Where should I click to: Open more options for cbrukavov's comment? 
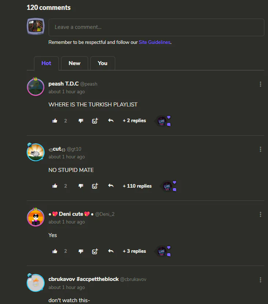coord(260,280)
